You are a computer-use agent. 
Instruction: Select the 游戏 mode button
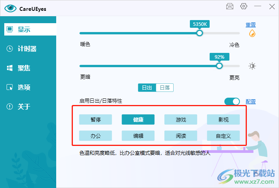point(181,120)
